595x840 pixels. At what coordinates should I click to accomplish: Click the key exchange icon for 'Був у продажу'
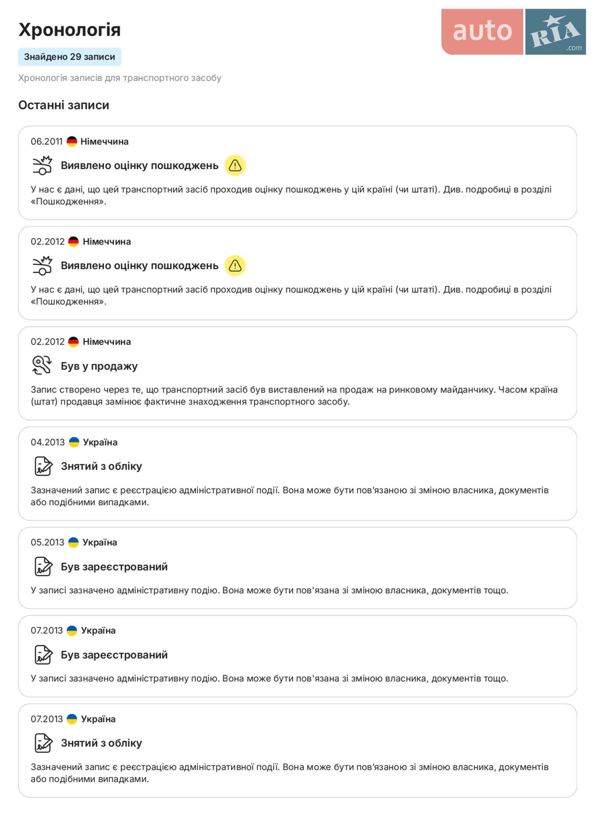42,365
